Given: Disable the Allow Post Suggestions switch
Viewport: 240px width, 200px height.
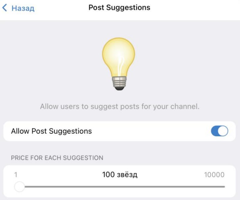Looking at the screenshot, I should pyautogui.click(x=220, y=131).
